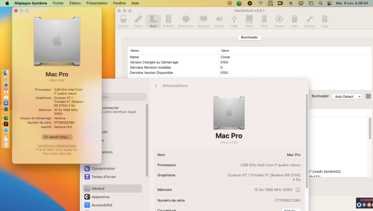Viewport: 373px width, 211px height.
Task: Open Concentration settings in the sidebar
Action: (x=112, y=168)
